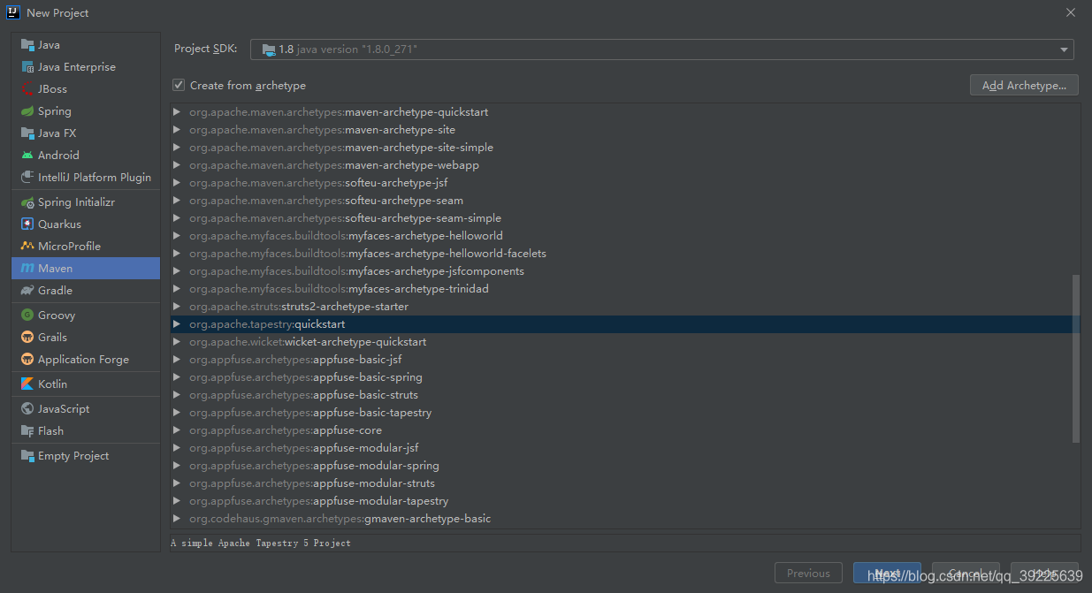This screenshot has height=593, width=1092.
Task: Select Empty Project entry
Action: (86, 456)
